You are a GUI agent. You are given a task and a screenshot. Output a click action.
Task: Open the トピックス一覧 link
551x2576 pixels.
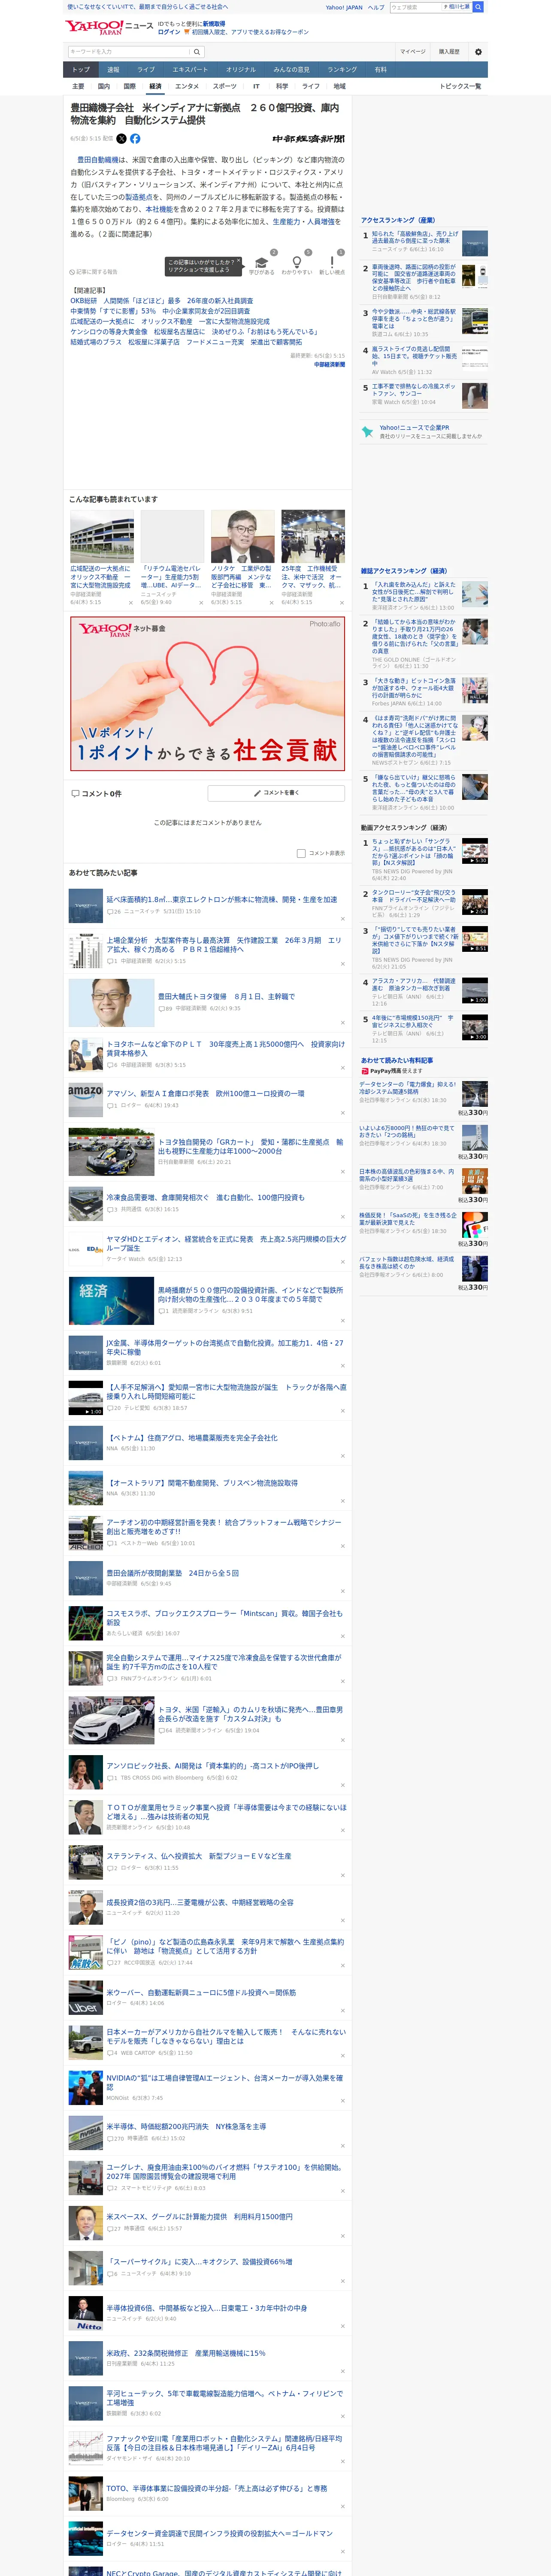(x=461, y=86)
